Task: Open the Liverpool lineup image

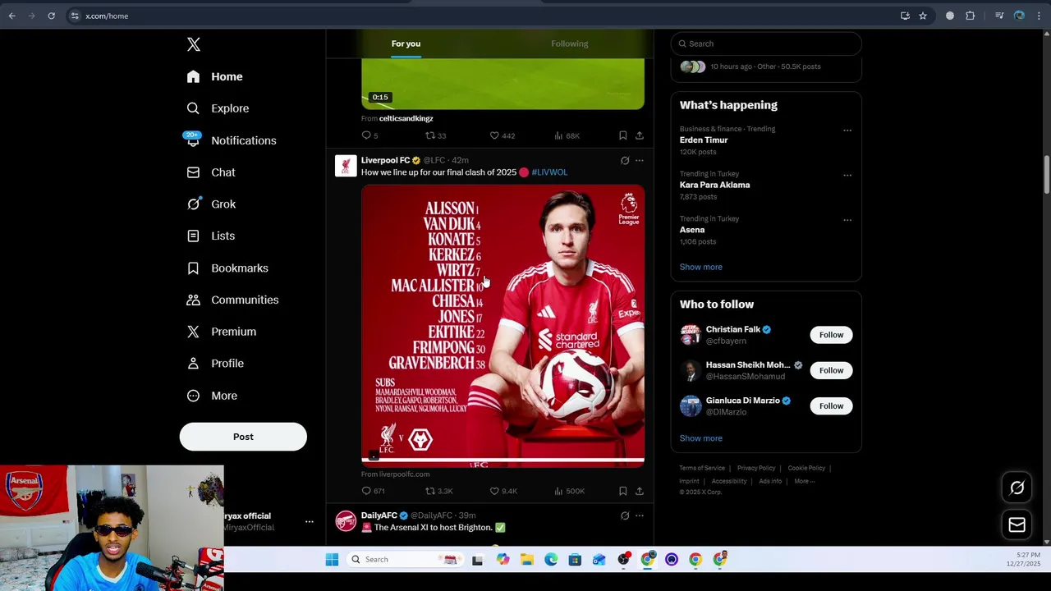Action: point(503,326)
